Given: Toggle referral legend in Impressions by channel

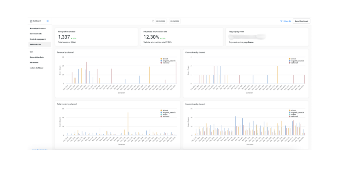Looking at the screenshot, I should pos(293,117).
